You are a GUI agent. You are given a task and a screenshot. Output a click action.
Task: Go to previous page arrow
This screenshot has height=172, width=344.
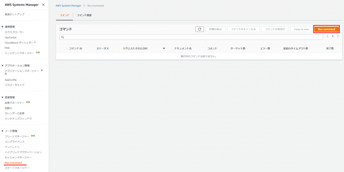click(328, 36)
